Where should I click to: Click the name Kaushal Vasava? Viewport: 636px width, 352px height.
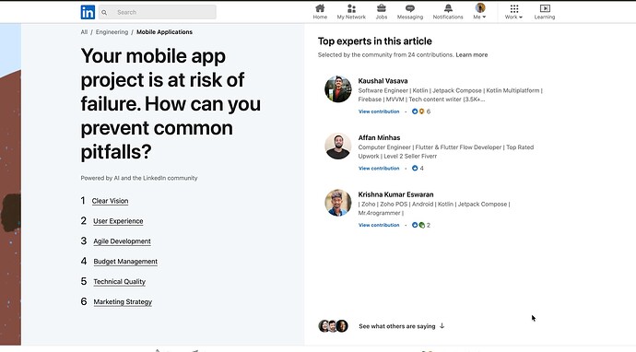click(383, 81)
